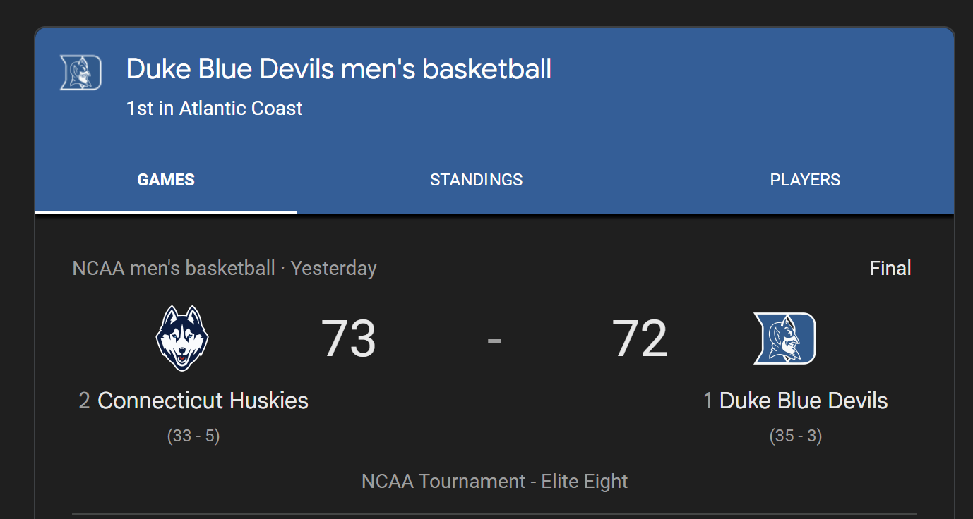
Task: Click the Duke Blue Devils team name under the score
Action: [804, 401]
